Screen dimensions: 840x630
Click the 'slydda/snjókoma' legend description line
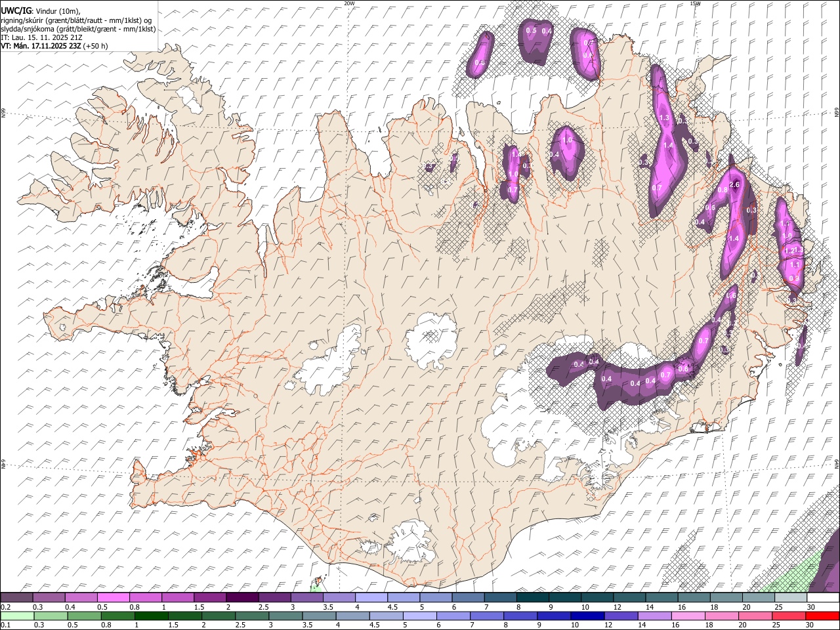[x=78, y=29]
